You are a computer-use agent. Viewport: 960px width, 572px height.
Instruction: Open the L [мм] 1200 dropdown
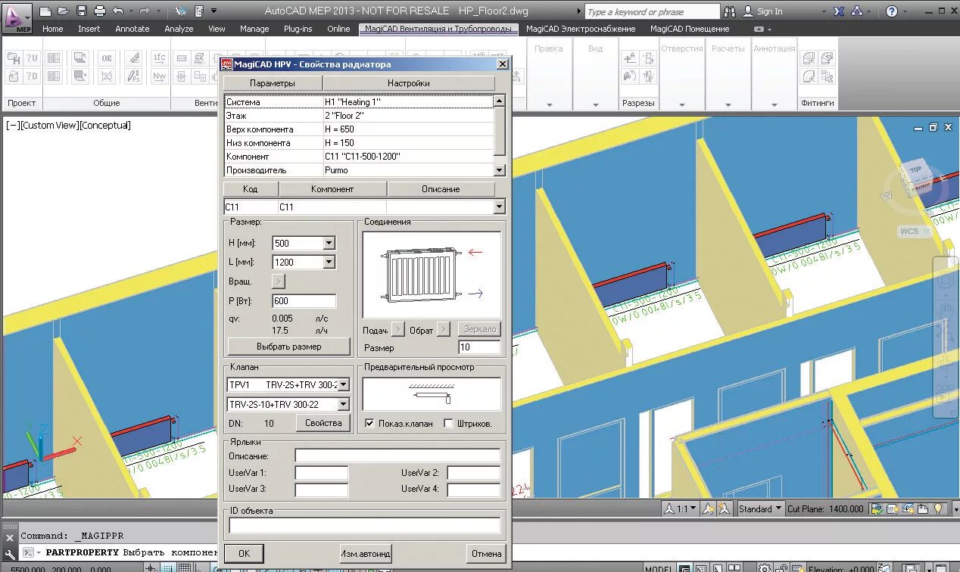pos(329,262)
